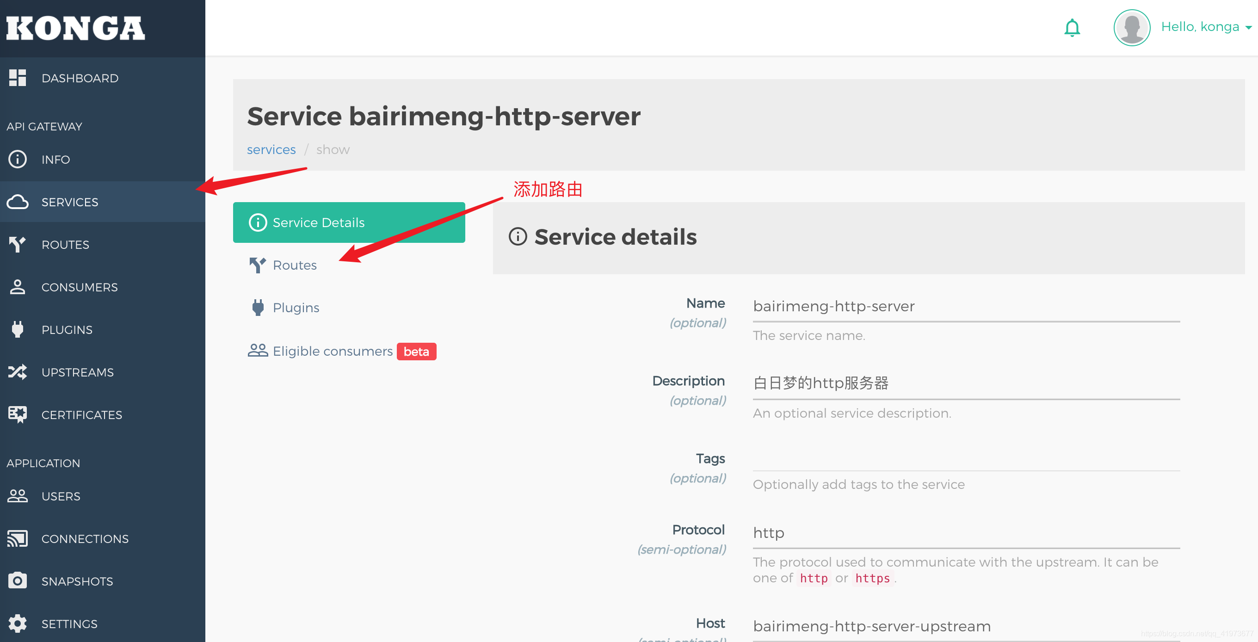Click the services breadcrumb link
Screen dimensions: 1258x642
[271, 149]
